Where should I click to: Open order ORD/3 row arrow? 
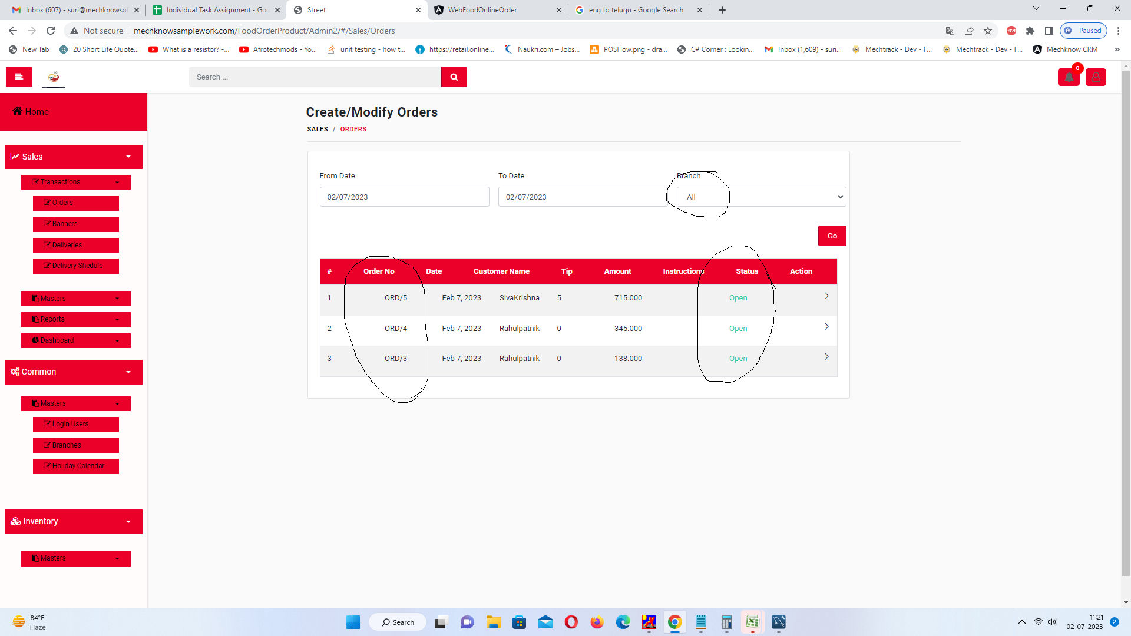(x=826, y=357)
